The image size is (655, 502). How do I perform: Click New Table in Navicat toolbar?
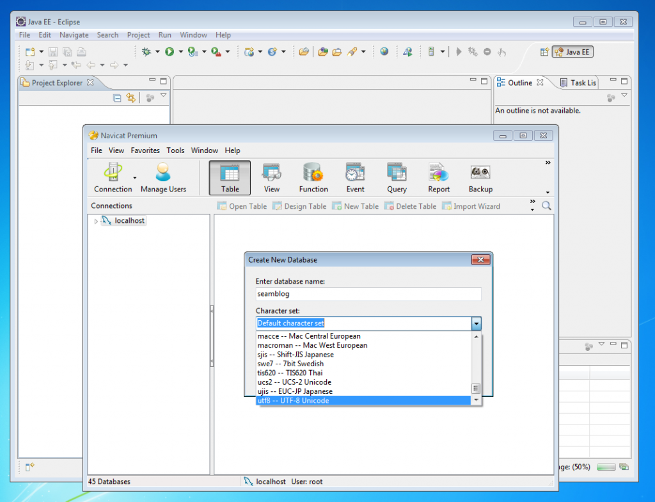pos(355,206)
